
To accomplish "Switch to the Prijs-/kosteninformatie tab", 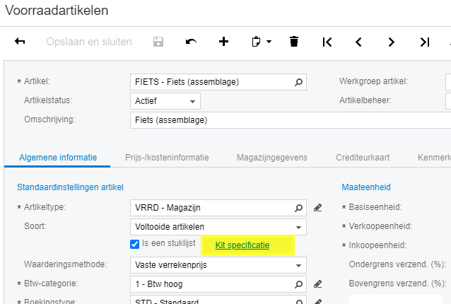I will [x=167, y=157].
